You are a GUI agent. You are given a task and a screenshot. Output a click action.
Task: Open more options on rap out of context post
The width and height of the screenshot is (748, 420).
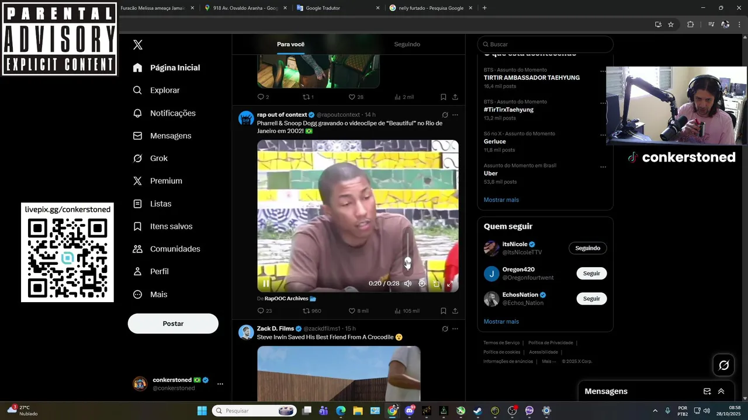tap(455, 115)
